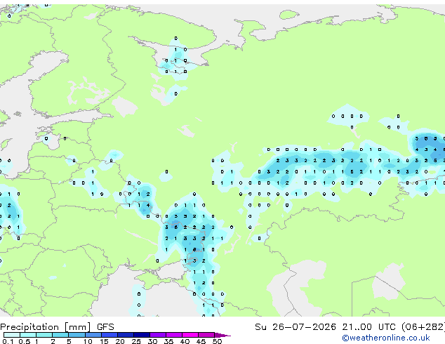Select legend swatch between 5 and 10
Image resolution: width=445 pixels, height=344 pixels.
point(77,335)
